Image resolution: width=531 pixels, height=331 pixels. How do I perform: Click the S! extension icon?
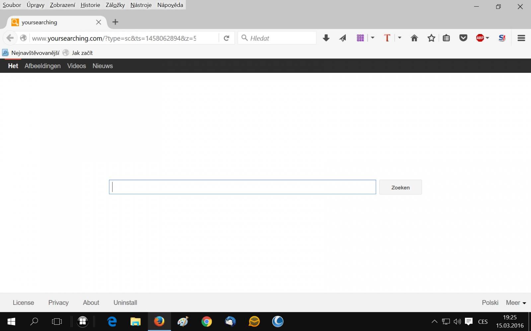(502, 38)
